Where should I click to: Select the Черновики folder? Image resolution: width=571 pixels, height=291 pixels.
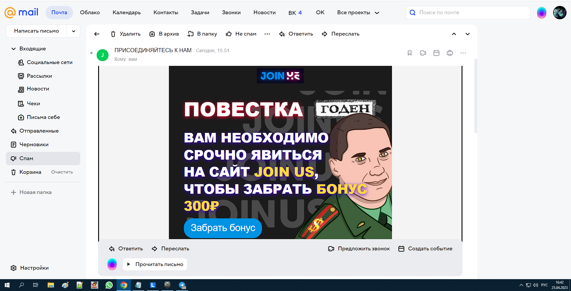pos(34,144)
